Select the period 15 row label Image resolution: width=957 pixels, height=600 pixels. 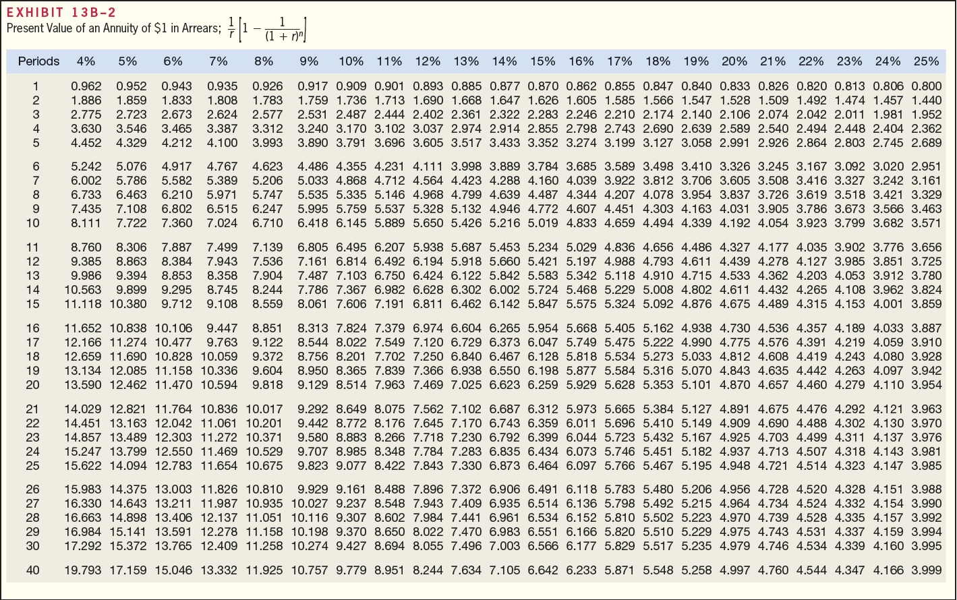pyautogui.click(x=32, y=304)
